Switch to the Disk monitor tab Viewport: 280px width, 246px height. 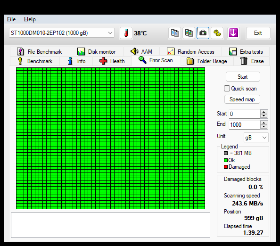point(97,52)
